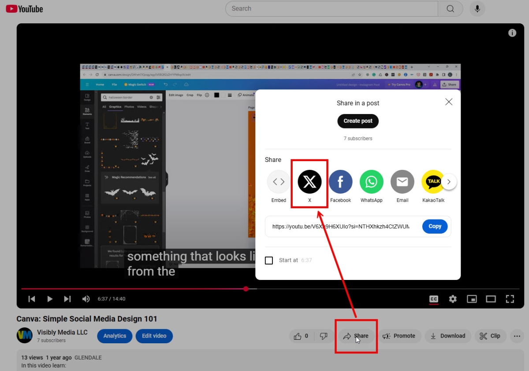Screen dimensions: 529x371
Task: Dislike the video
Action: click(324, 336)
